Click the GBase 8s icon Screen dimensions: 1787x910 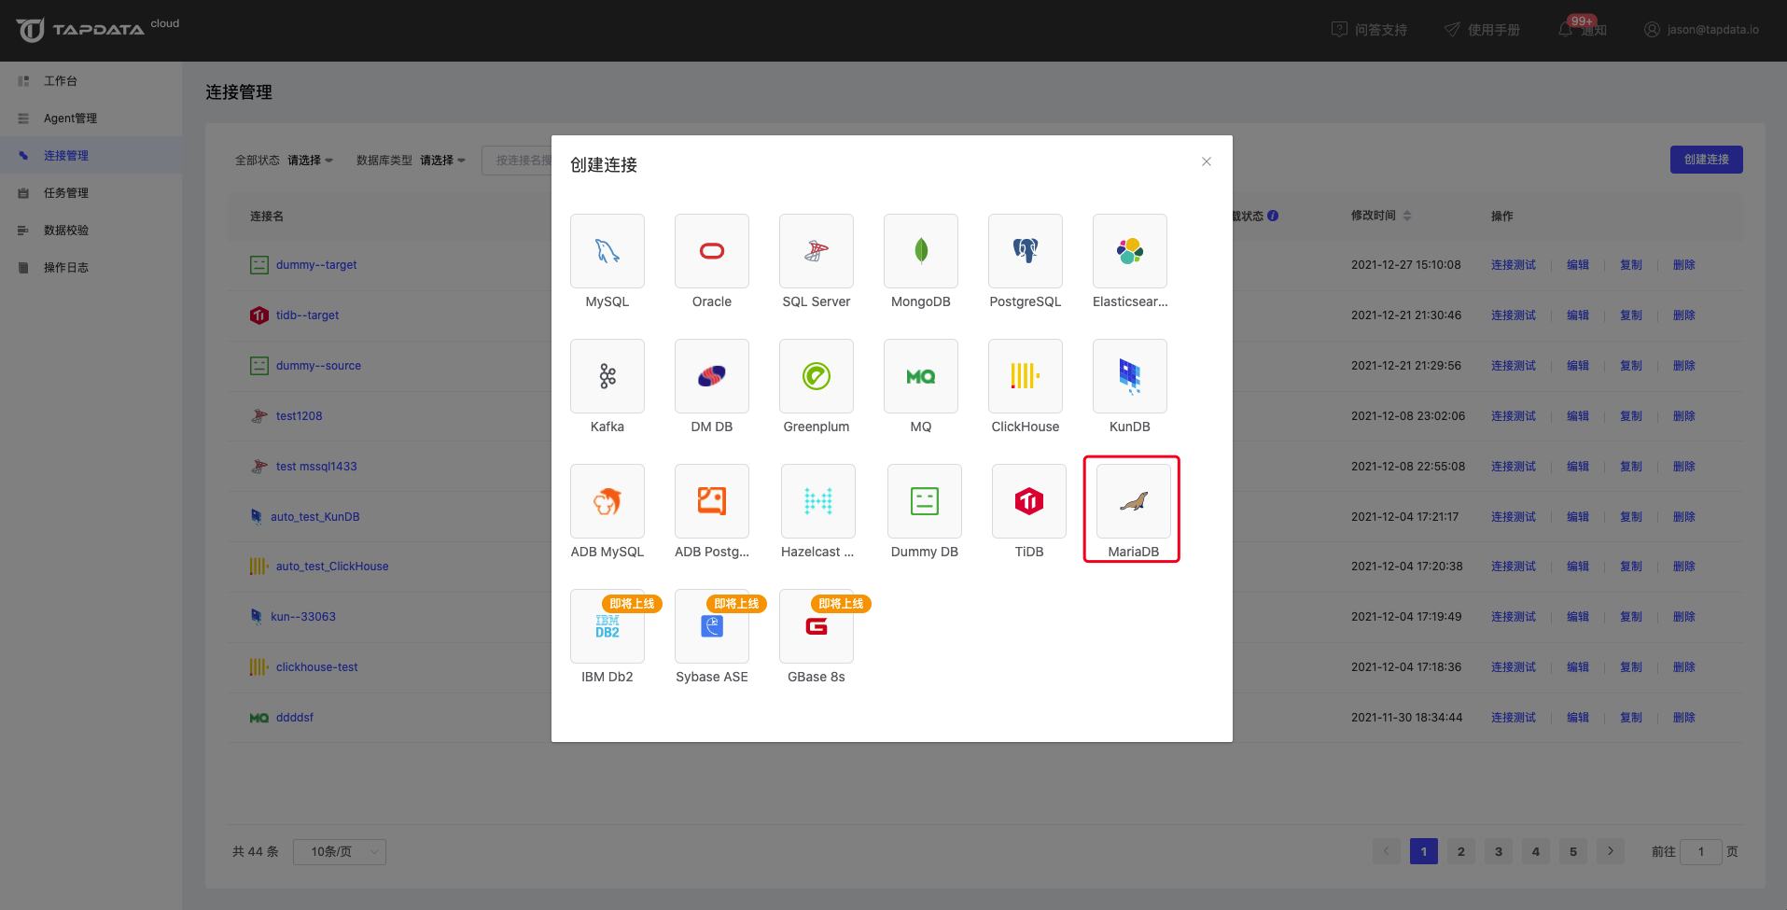pyautogui.click(x=817, y=626)
